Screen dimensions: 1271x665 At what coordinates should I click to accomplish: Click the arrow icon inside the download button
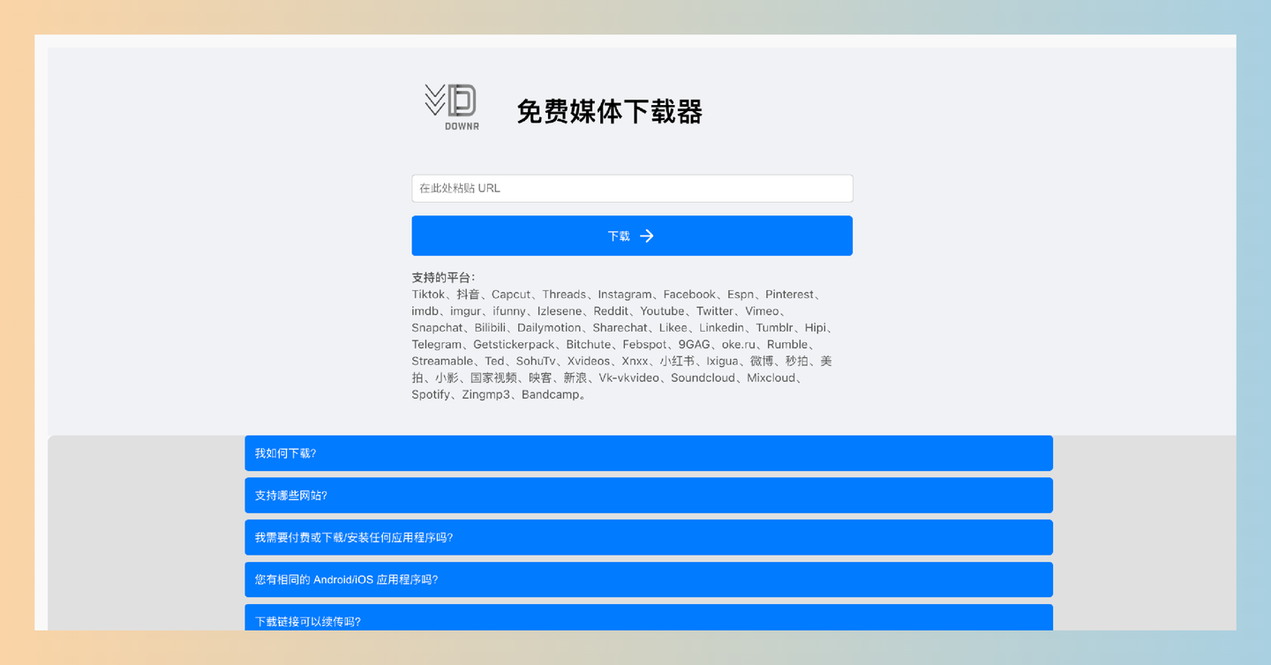click(647, 235)
